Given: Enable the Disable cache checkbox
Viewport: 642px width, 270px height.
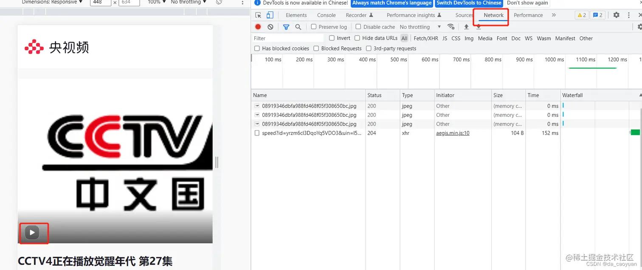Looking at the screenshot, I should point(358,27).
